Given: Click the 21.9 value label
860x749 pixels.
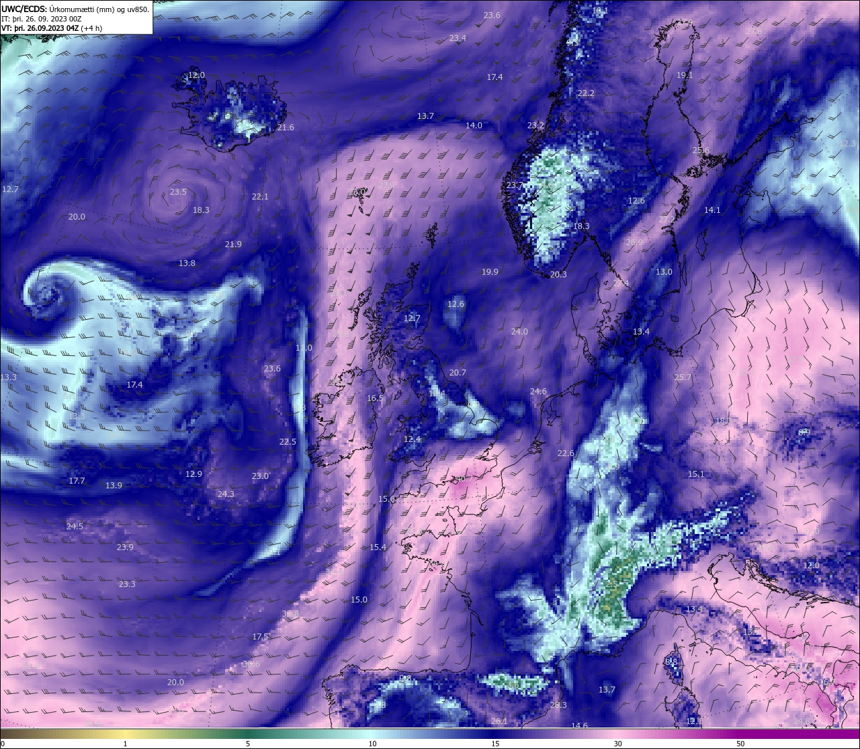Looking at the screenshot, I should (233, 245).
